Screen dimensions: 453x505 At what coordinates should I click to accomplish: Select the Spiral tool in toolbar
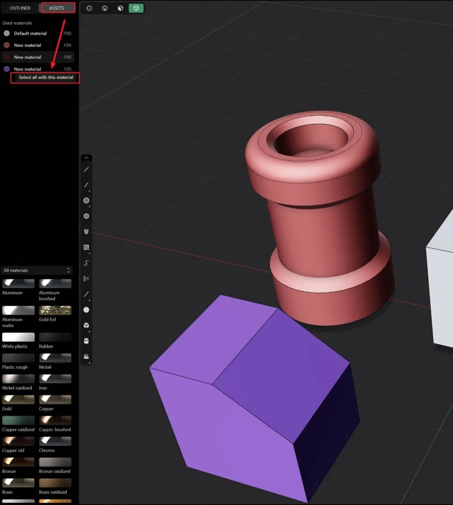[86, 232]
